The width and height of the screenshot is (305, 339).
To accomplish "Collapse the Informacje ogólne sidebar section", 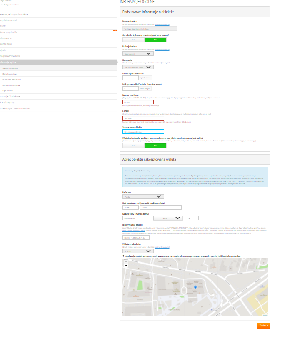I will pos(58,62).
